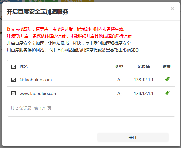Select the www.laobuluo.com domain text
Screen dimensions: 181x148
pos(38,93)
